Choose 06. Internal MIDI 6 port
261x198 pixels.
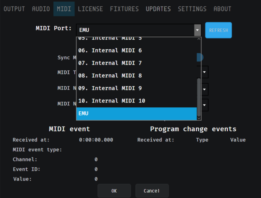(136, 50)
